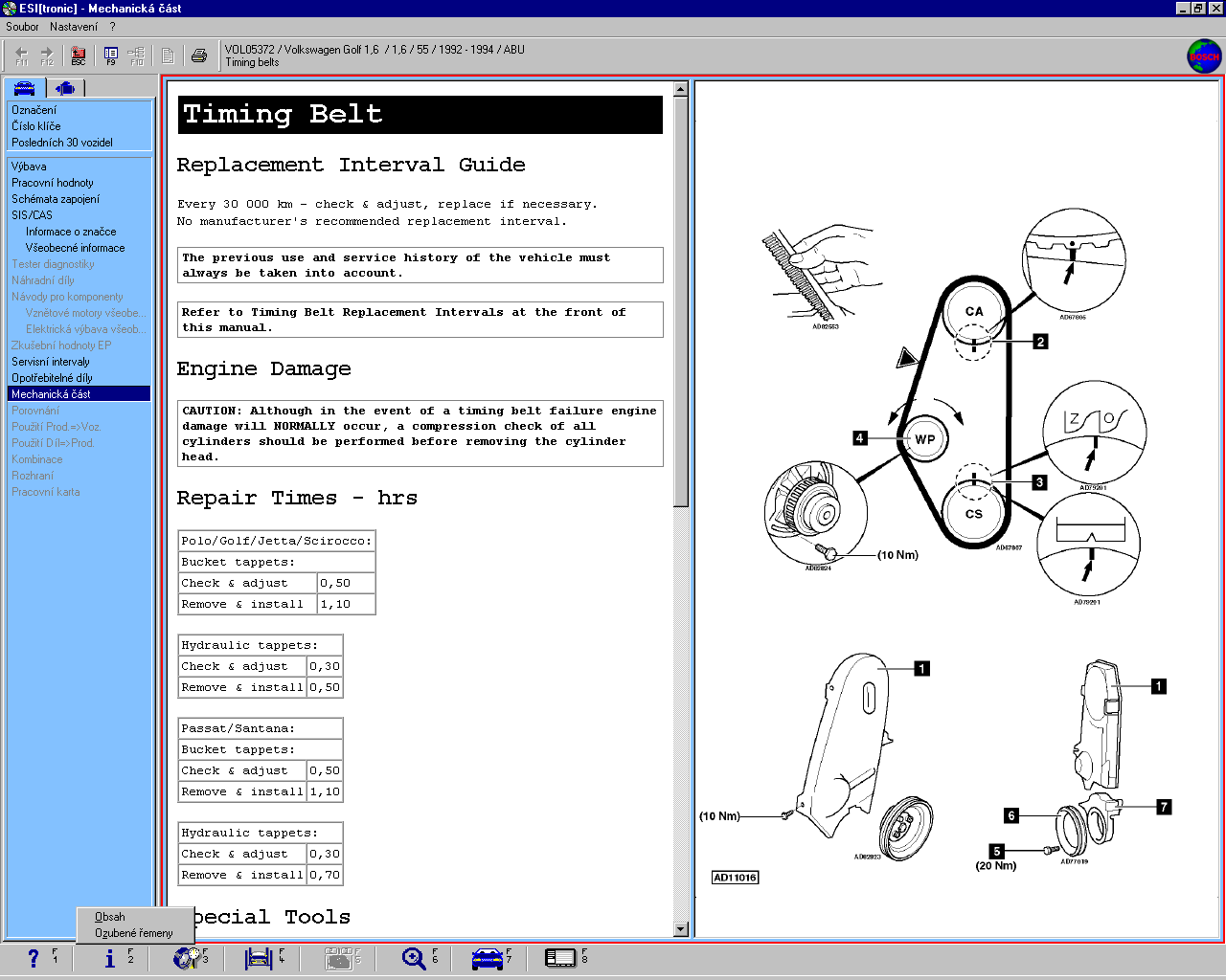Click the Passat/Santana table header

coord(261,728)
